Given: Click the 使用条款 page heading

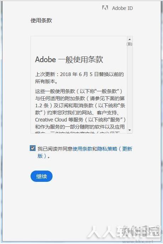Looking at the screenshot, I should click(41, 20).
